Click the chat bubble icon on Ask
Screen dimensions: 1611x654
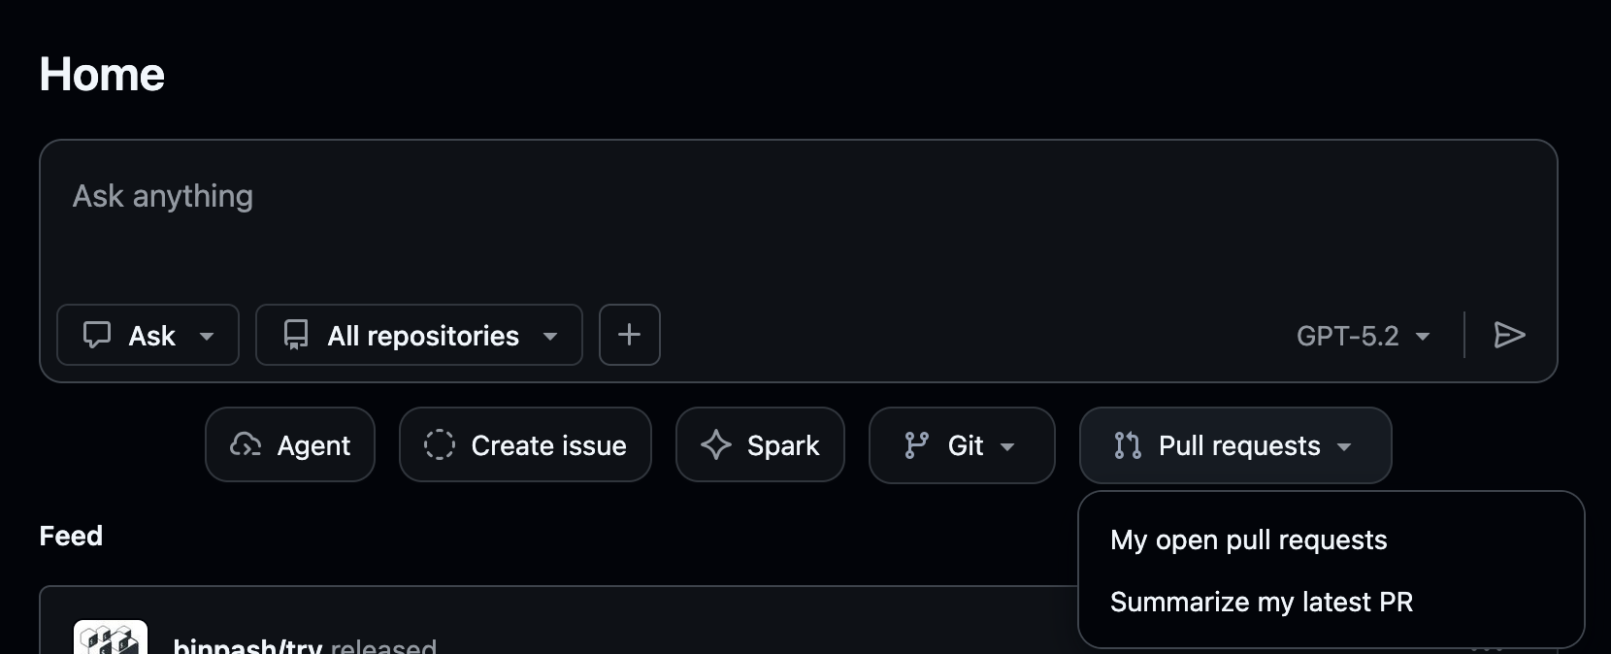click(97, 335)
